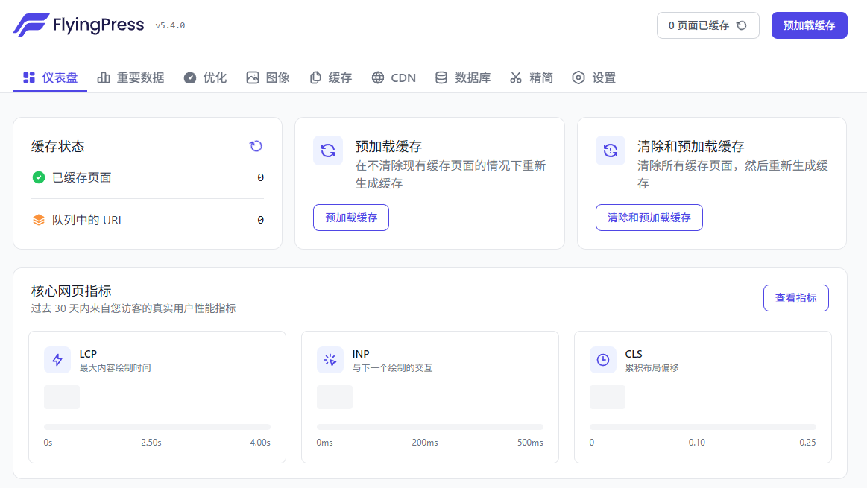Click the INP progress bar track
Screen dimensions: 867x488
pyautogui.click(x=430, y=427)
